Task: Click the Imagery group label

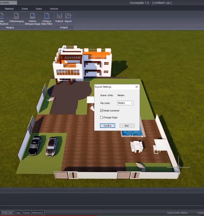Action: 10,27
